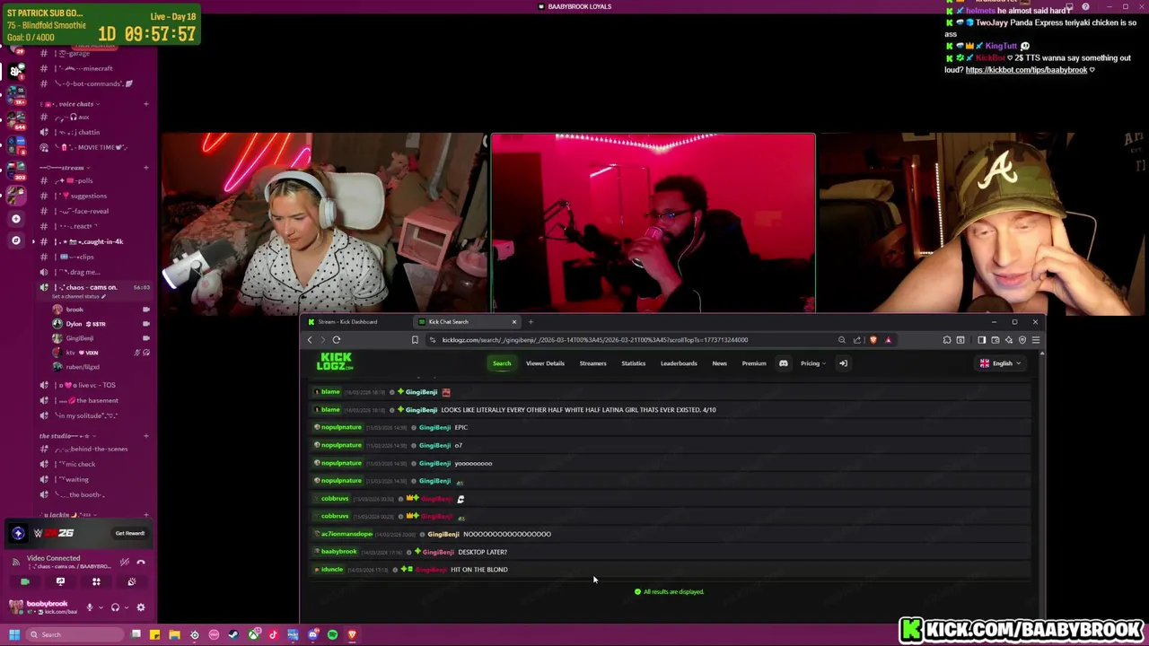Add channel to stream category
Image resolution: width=1149 pixels, height=646 pixels.
click(x=145, y=168)
